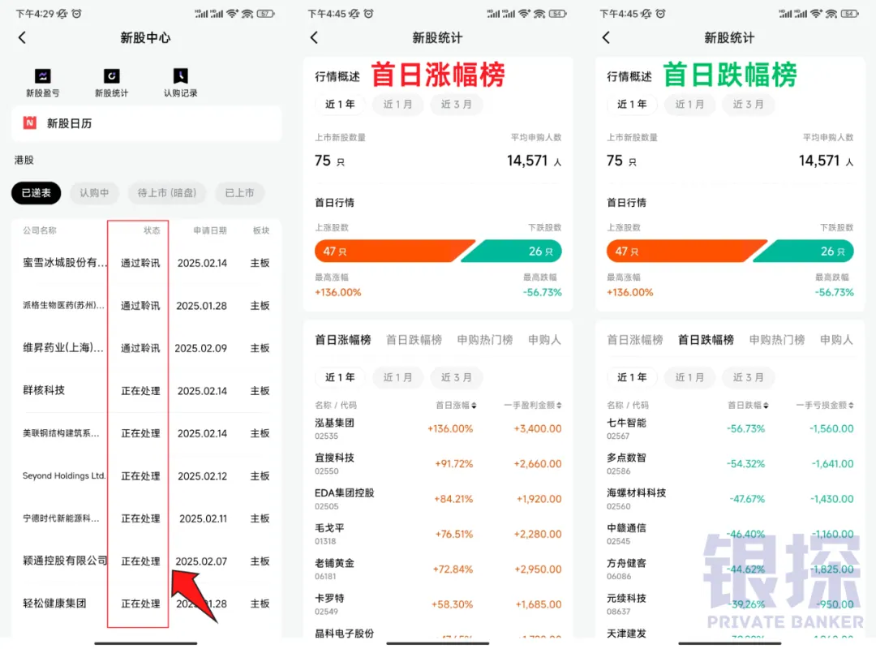Open 宜搜科技 02550 stock
This screenshot has height=649, width=876.
tap(438, 464)
